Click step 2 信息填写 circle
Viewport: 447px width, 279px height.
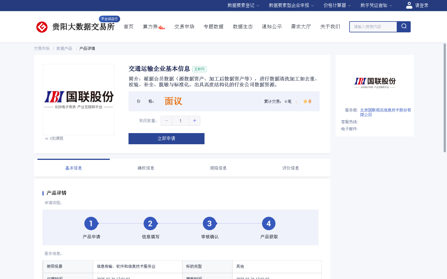coord(150,223)
